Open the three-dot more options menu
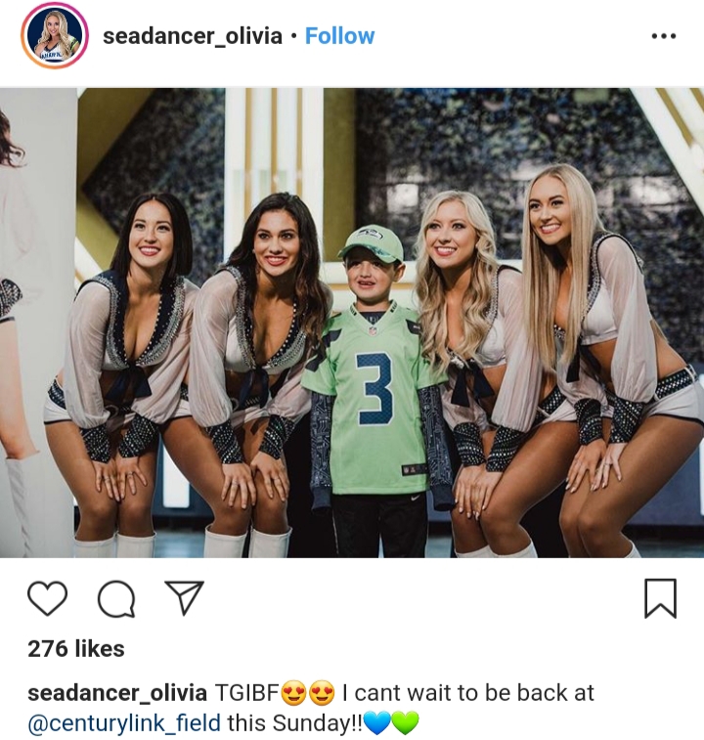 coord(663,36)
